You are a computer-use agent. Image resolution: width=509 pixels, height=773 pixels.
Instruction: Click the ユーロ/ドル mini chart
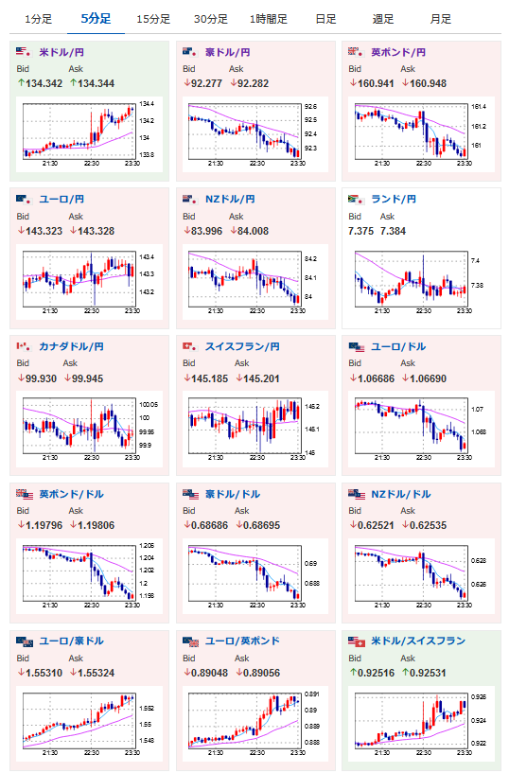[421, 429]
